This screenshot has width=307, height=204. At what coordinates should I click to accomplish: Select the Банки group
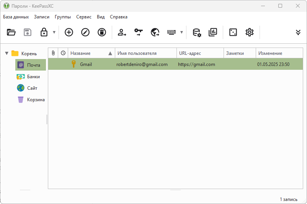pos(33,77)
